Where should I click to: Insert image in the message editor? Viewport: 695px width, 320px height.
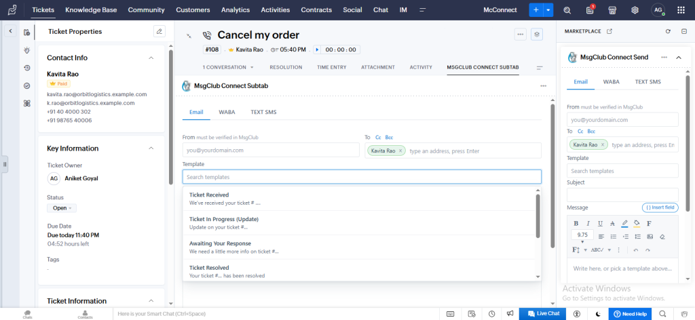pos(650,237)
